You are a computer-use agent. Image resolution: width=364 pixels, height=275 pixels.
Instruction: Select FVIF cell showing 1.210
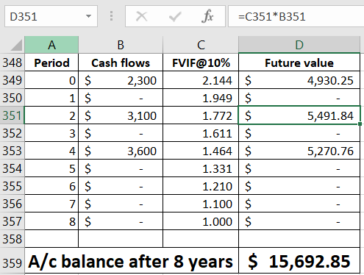(x=201, y=186)
